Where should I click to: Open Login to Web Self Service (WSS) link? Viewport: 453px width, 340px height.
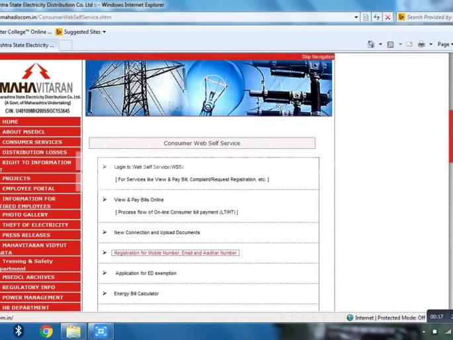[148, 167]
